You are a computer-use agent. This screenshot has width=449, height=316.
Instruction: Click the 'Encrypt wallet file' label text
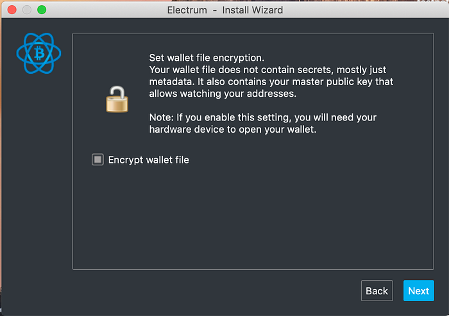click(148, 160)
